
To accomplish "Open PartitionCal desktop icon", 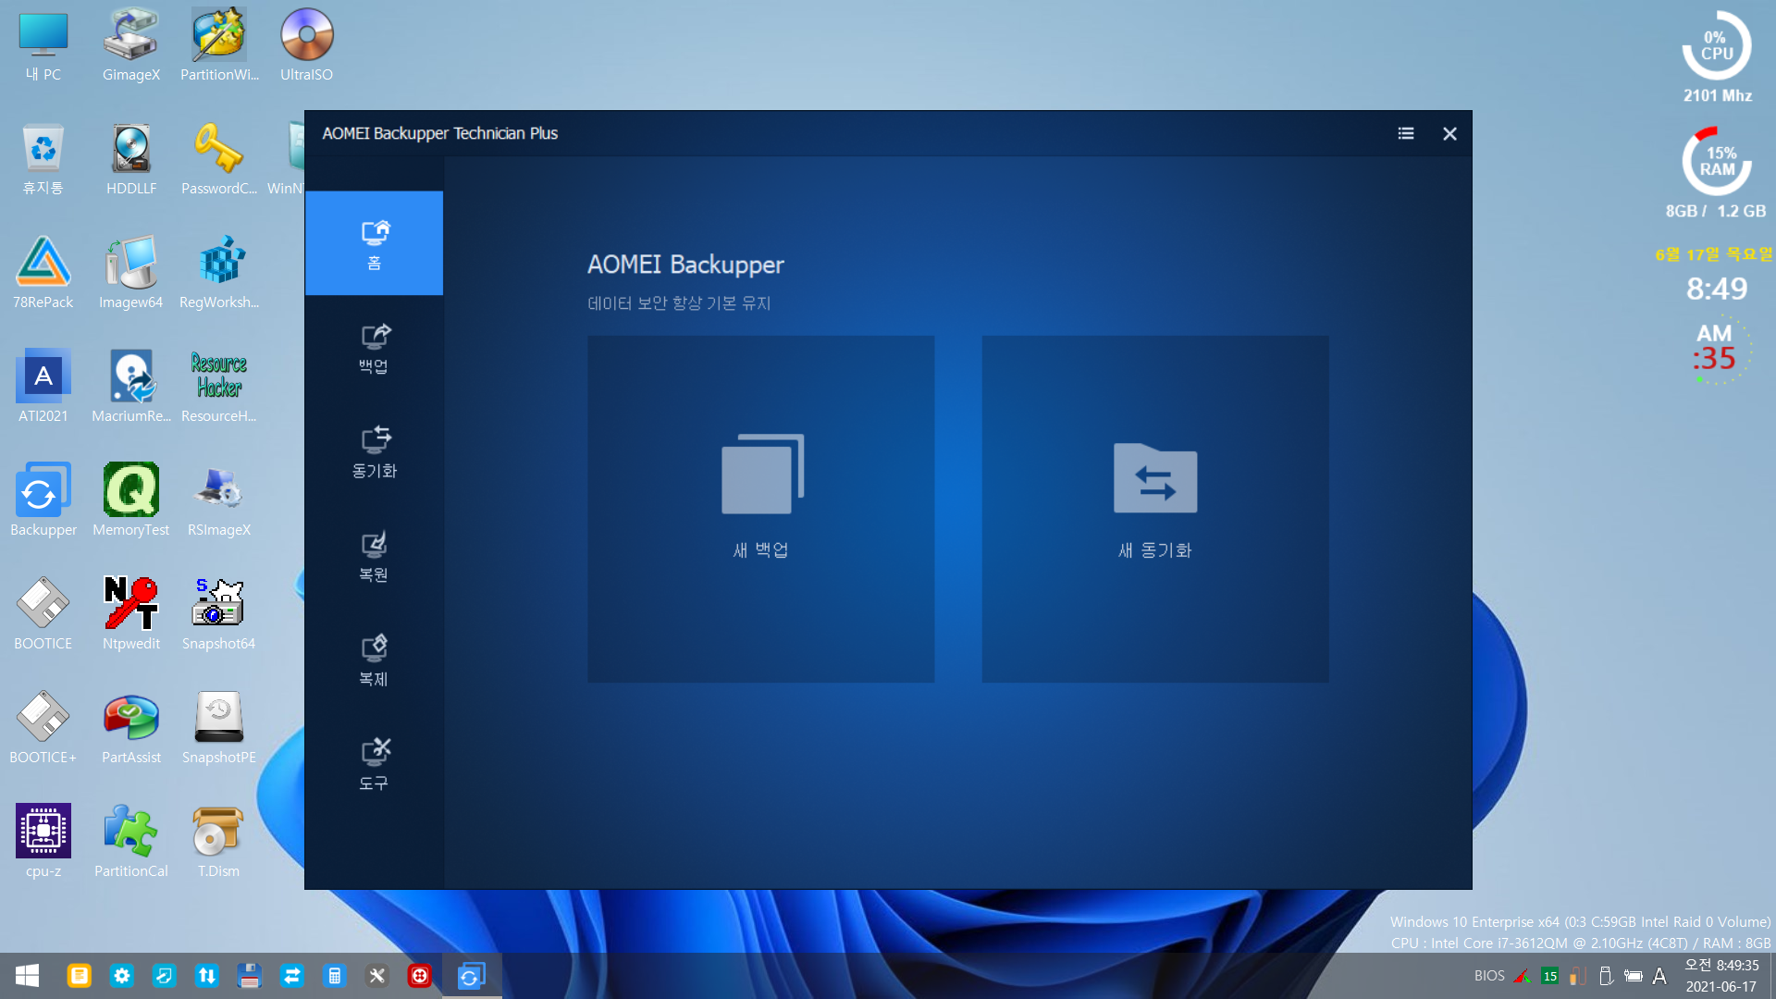I will point(130,843).
